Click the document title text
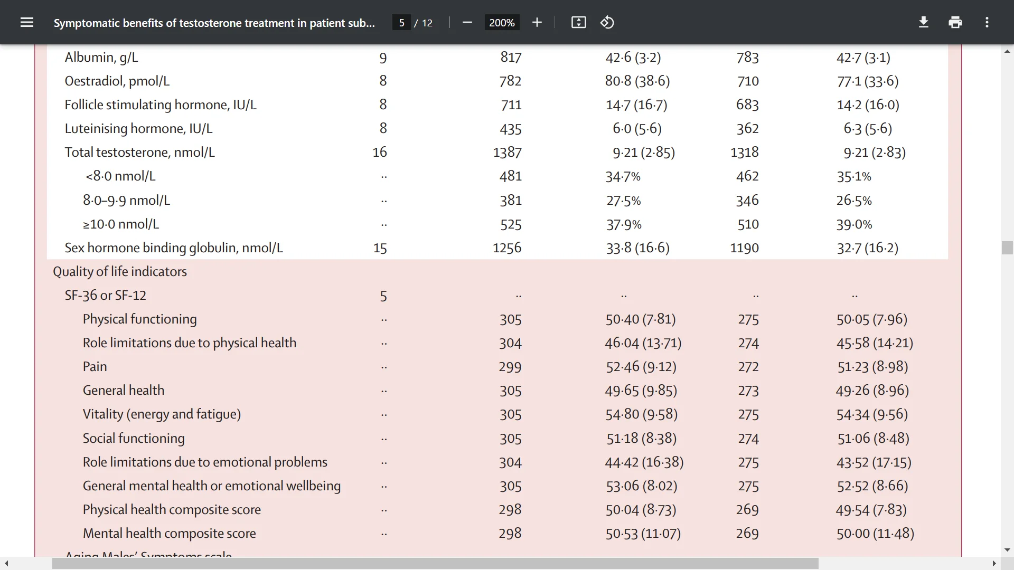Image resolution: width=1014 pixels, height=570 pixels. (x=214, y=23)
